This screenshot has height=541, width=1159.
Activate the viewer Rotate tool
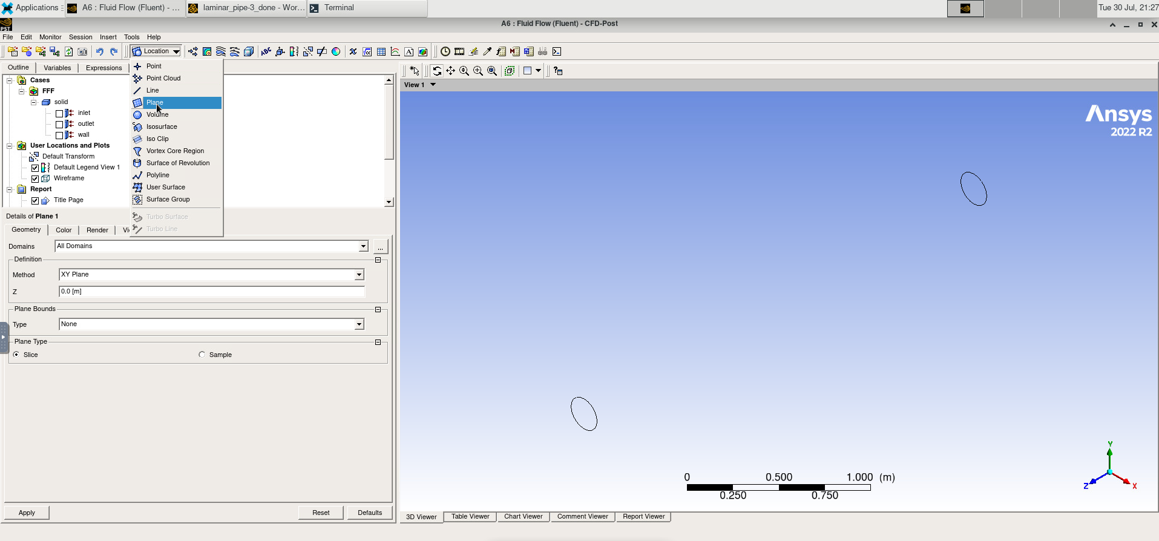click(x=437, y=71)
